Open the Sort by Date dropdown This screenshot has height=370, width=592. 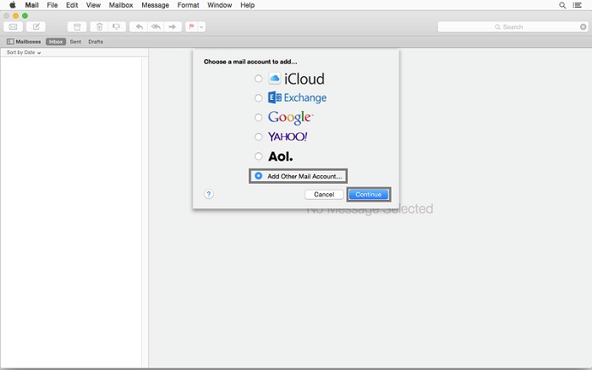[x=24, y=52]
